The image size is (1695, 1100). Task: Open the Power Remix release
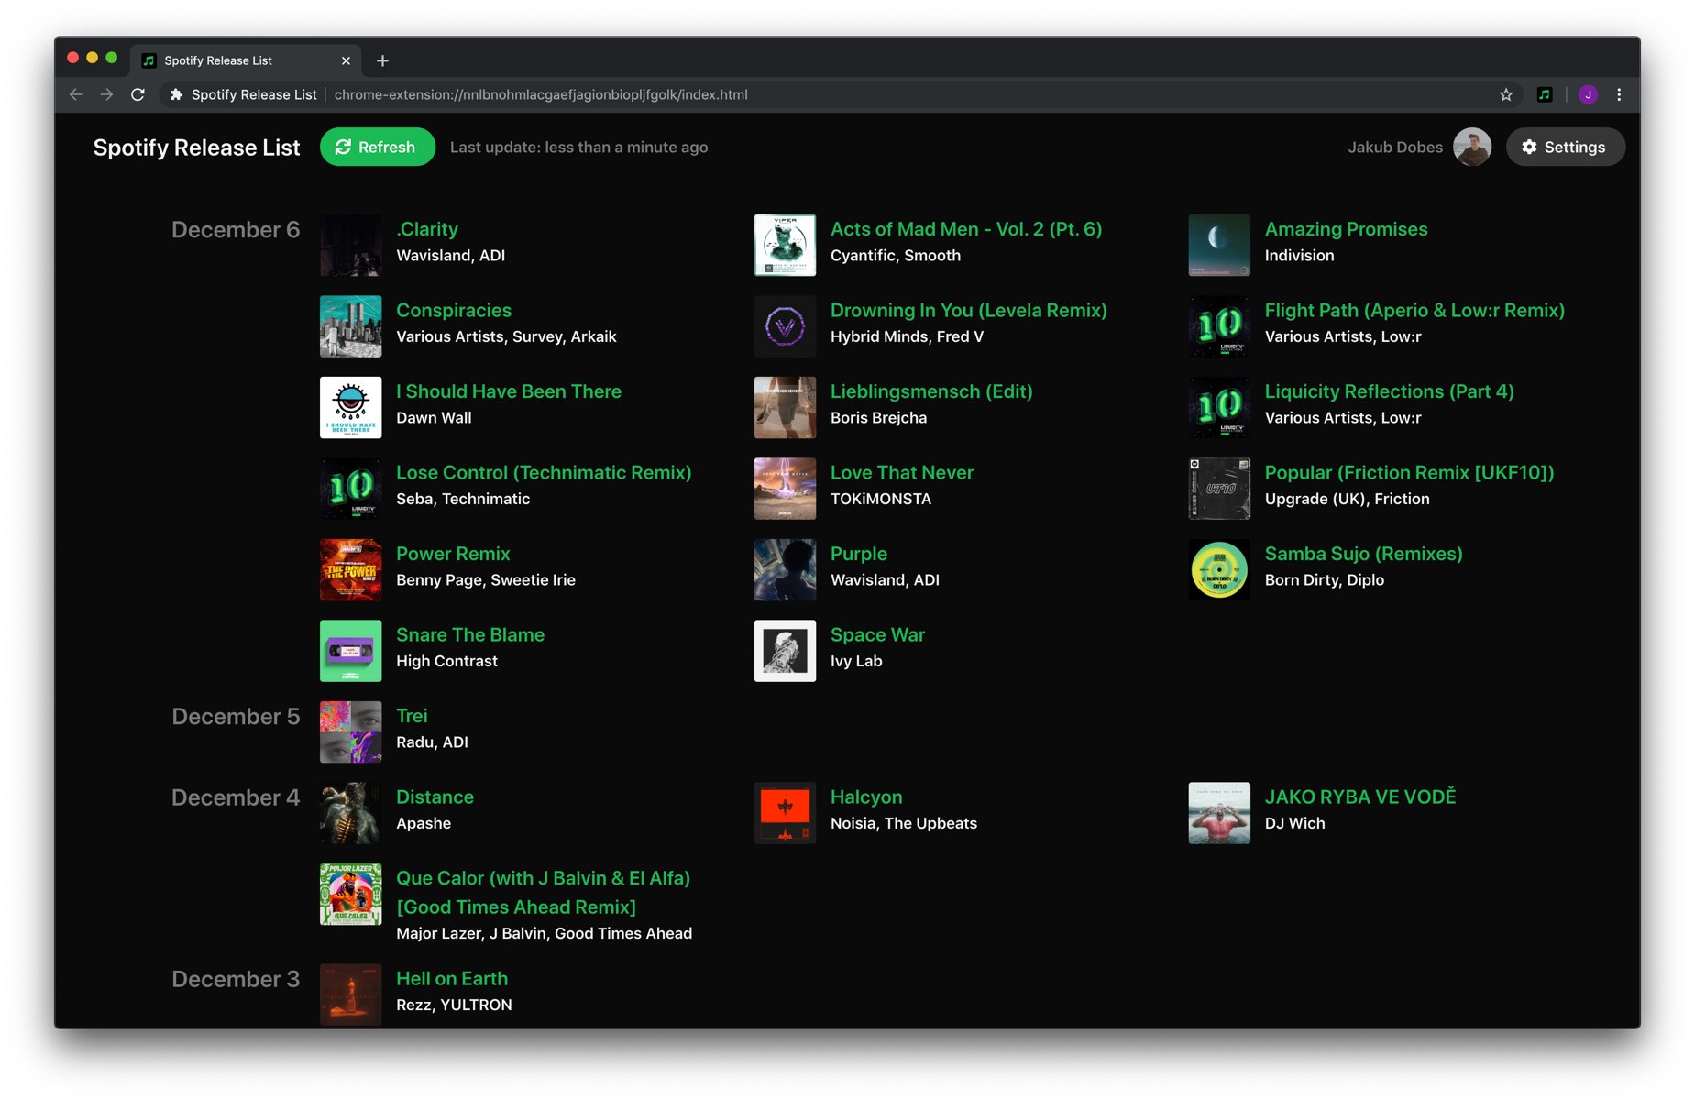click(x=453, y=554)
